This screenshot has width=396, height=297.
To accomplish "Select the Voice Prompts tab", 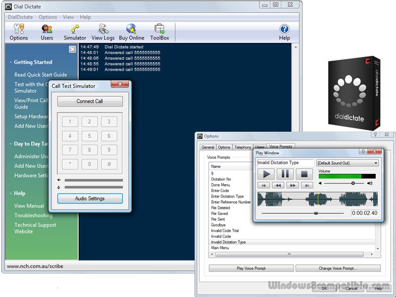I will pyautogui.click(x=281, y=147).
